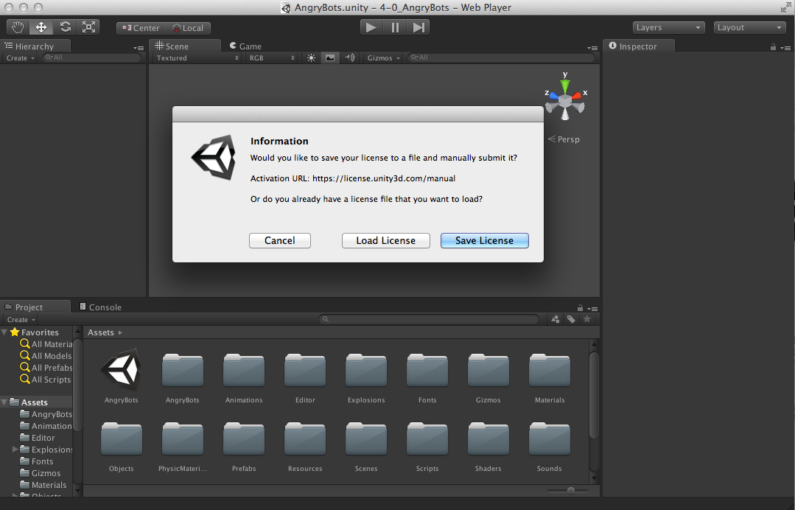Click the Load License button
The image size is (795, 510).
tap(386, 240)
